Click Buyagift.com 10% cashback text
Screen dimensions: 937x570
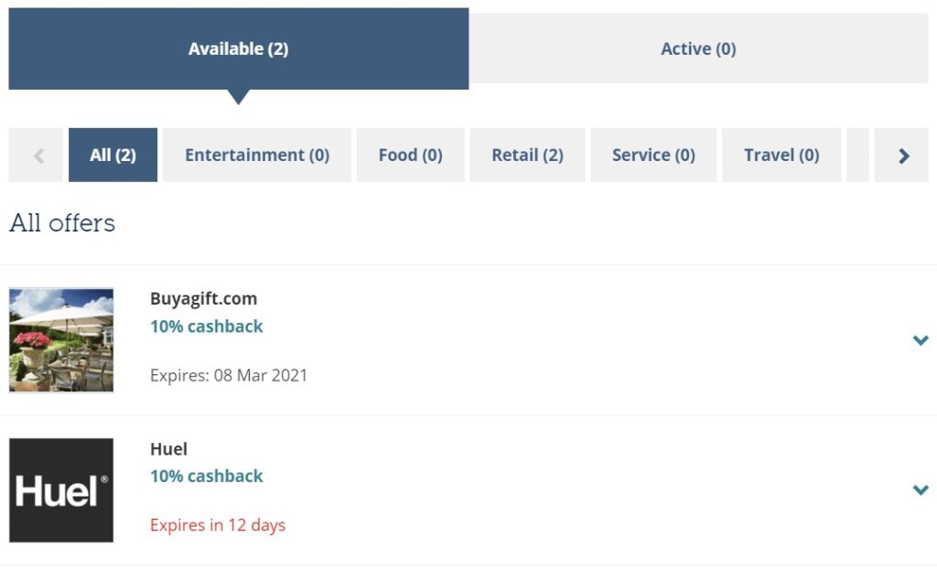pos(206,327)
